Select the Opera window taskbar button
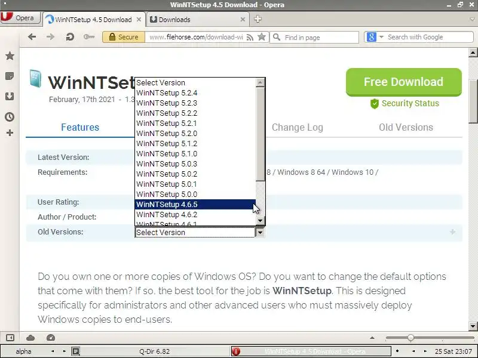Screen dimensions: 478x358 (311, 351)
